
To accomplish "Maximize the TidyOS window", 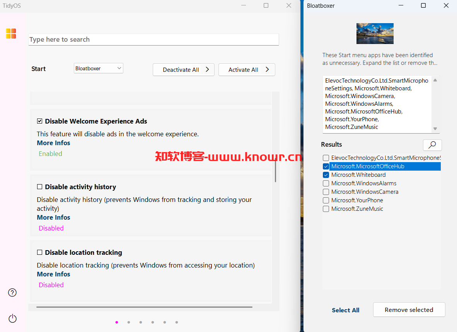I will 266,5.
